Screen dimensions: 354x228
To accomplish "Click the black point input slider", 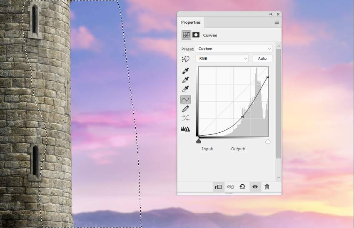I will point(198,141).
